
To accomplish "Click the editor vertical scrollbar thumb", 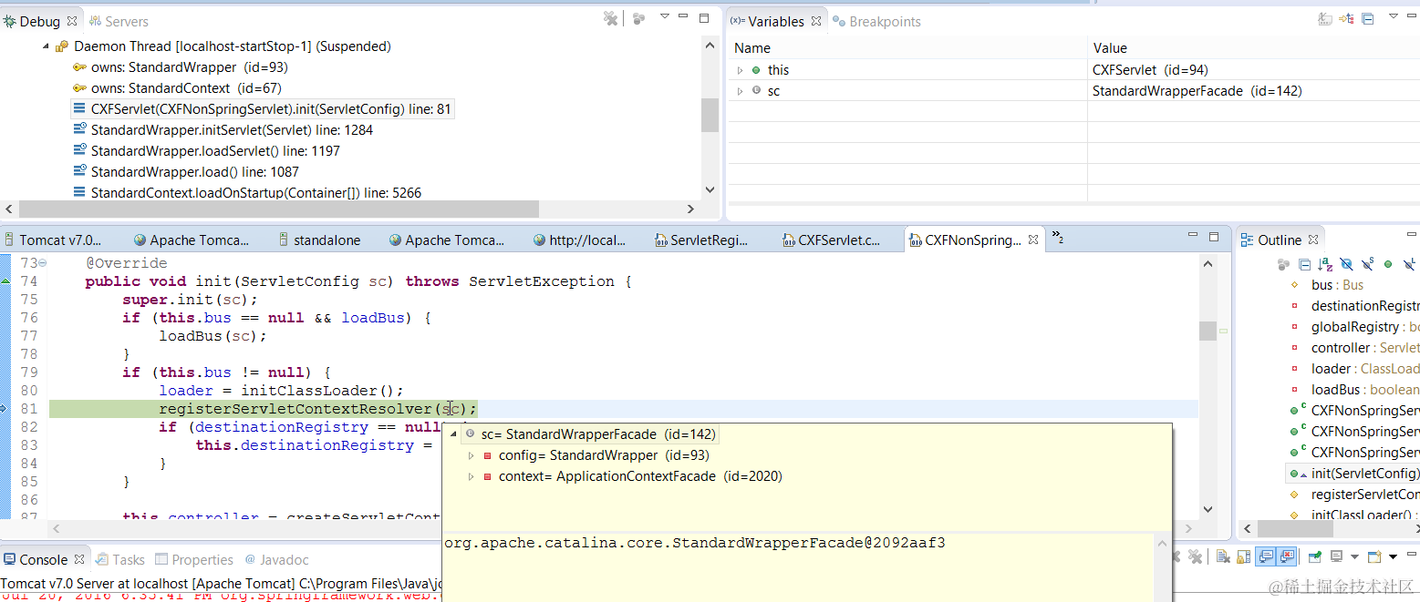I will click(x=1208, y=331).
